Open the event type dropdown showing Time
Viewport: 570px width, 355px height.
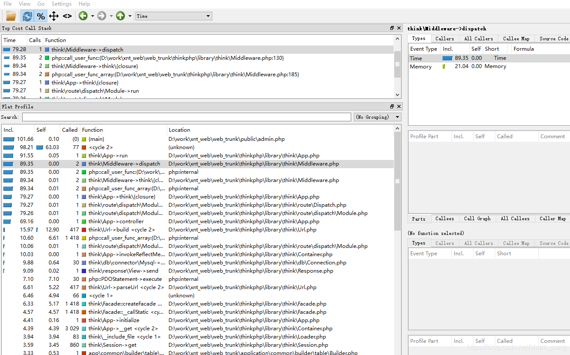click(173, 16)
